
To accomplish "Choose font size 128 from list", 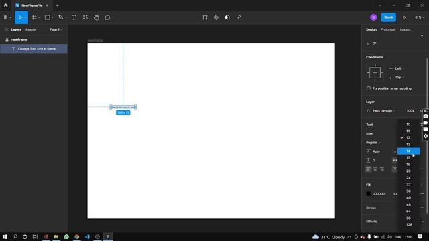I will click(408, 225).
